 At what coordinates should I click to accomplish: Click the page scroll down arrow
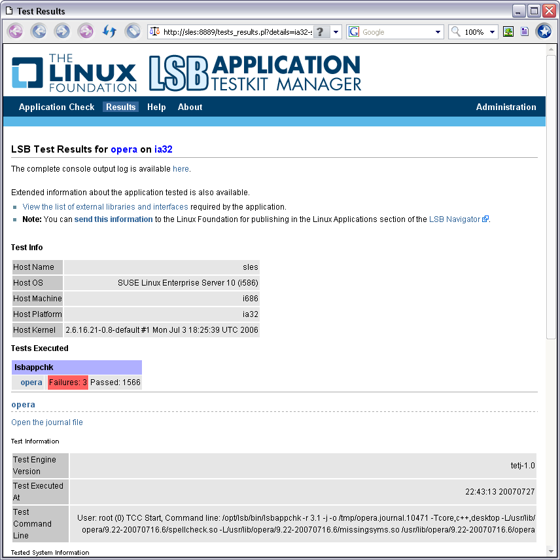pyautogui.click(x=551, y=551)
